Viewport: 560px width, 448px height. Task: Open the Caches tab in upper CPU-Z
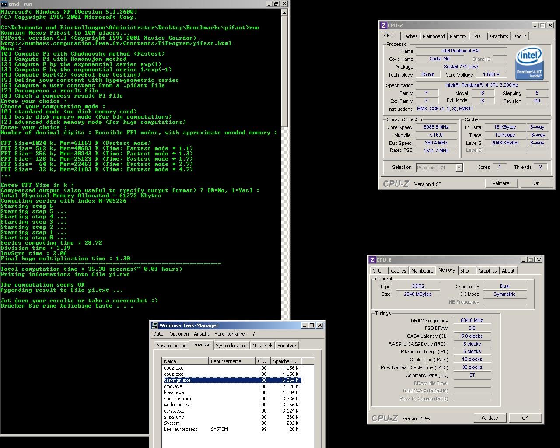[409, 36]
